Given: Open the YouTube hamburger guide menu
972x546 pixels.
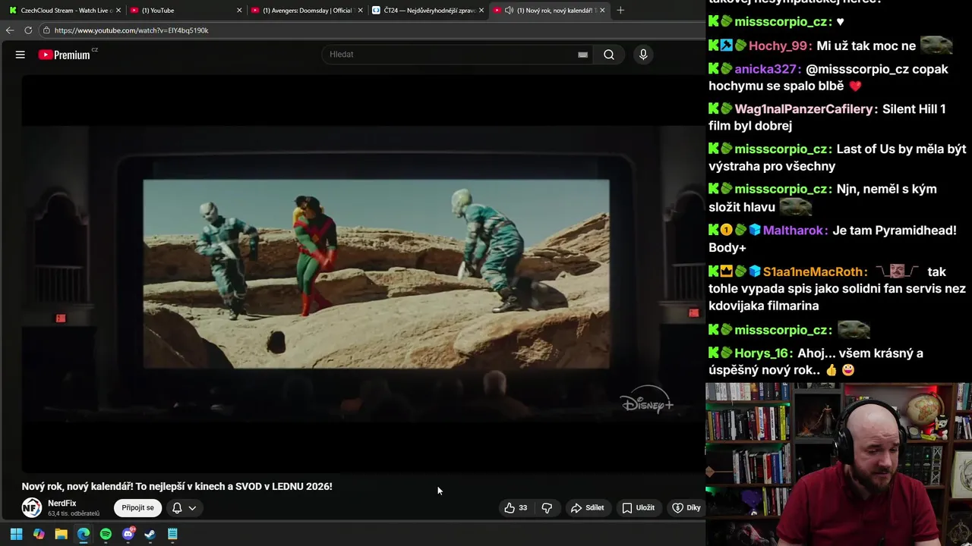Looking at the screenshot, I should 21,55.
